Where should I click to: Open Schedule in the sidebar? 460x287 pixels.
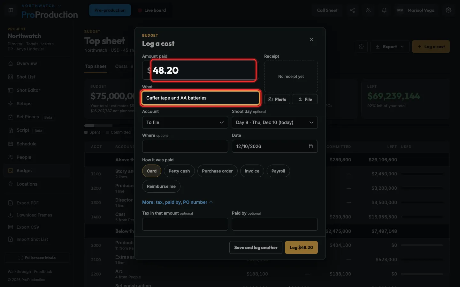(37, 144)
